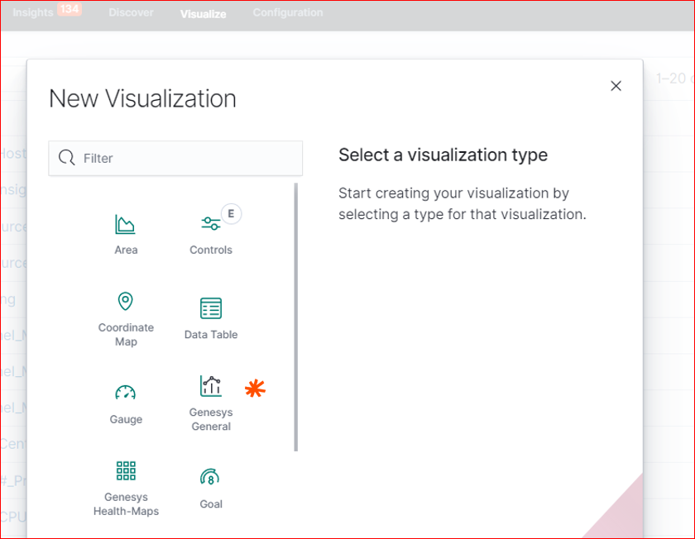Choose the Gauge visualization icon

pyautogui.click(x=126, y=393)
